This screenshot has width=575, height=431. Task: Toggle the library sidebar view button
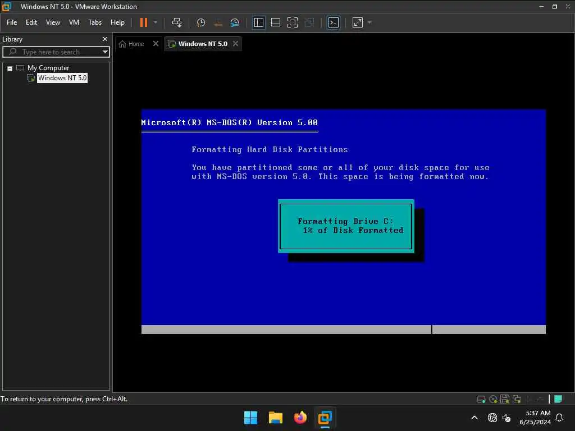(x=259, y=22)
